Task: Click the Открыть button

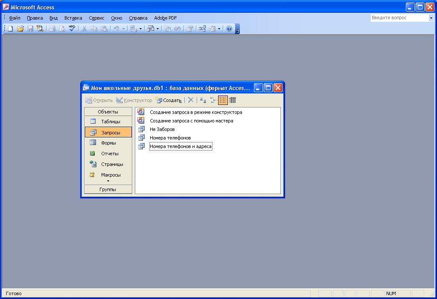Action: pyautogui.click(x=99, y=100)
